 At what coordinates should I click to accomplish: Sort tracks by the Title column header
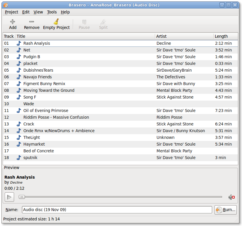pyautogui.click(x=85, y=36)
